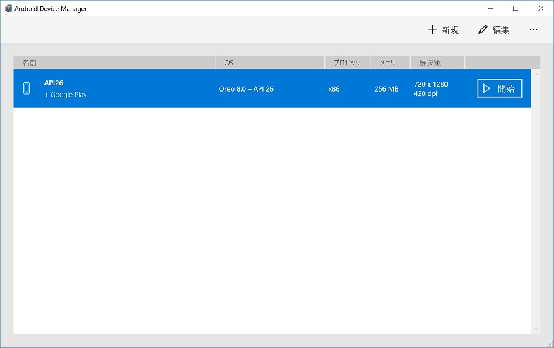Maximize the Android Device Manager window
The image size is (554, 348).
click(x=515, y=8)
